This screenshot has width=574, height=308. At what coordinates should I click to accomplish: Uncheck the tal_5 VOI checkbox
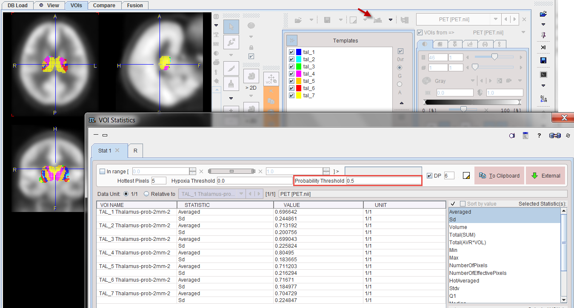click(x=291, y=81)
